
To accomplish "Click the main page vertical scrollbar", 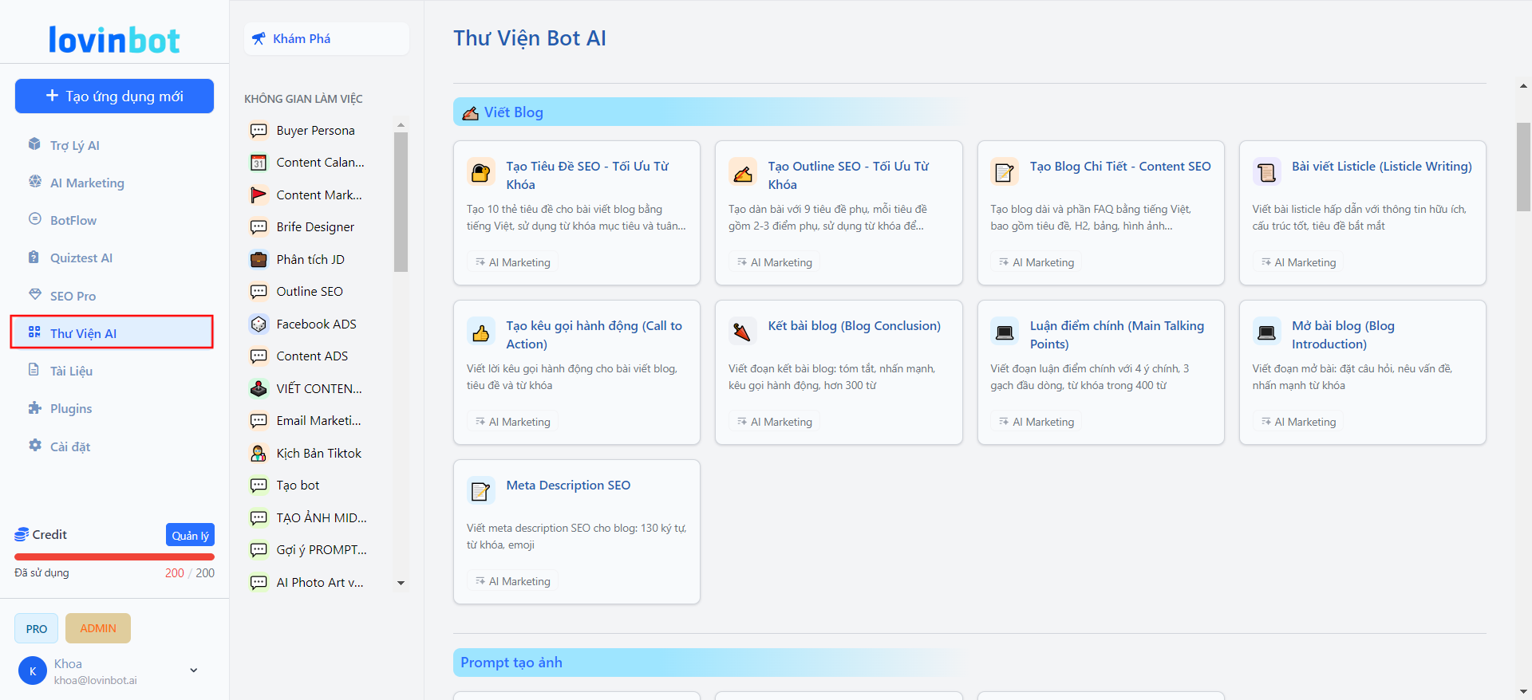I will 1523,167.
